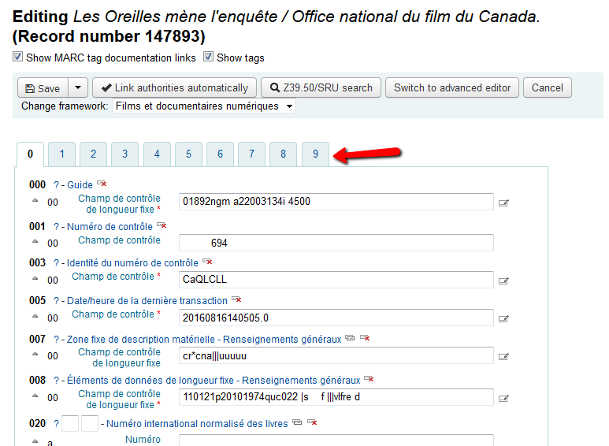
Task: Open the tag editor for field 007
Action: coord(503,357)
